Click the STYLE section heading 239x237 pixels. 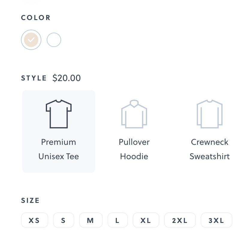click(34, 78)
